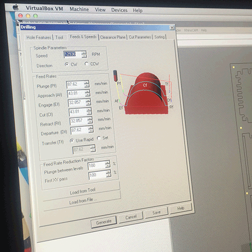The image size is (252, 252).
Task: Adjust the Approach (Af) stepper arrows
Action: point(88,93)
